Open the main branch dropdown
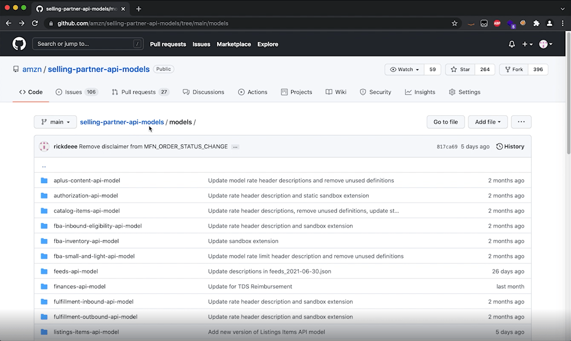Viewport: 571px width, 341px height. (x=55, y=122)
